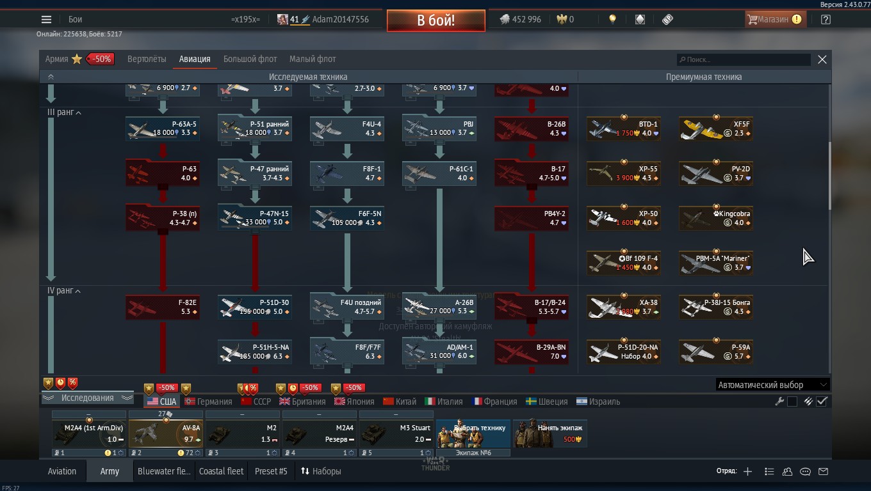The image size is (871, 491).
Task: Click Нанять экипаж hire crew button
Action: (x=550, y=433)
